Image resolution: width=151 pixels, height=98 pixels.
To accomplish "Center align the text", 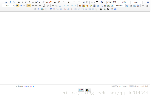I will (33, 6).
